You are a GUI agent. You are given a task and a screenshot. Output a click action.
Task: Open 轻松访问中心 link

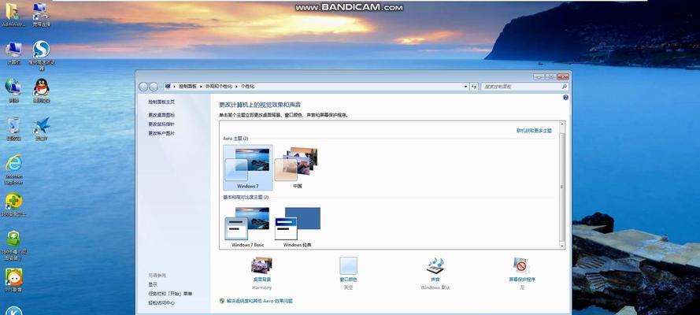point(161,303)
